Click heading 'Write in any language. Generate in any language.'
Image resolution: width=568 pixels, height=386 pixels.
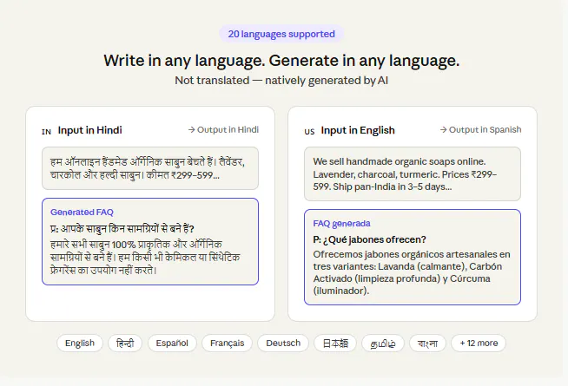click(x=281, y=61)
